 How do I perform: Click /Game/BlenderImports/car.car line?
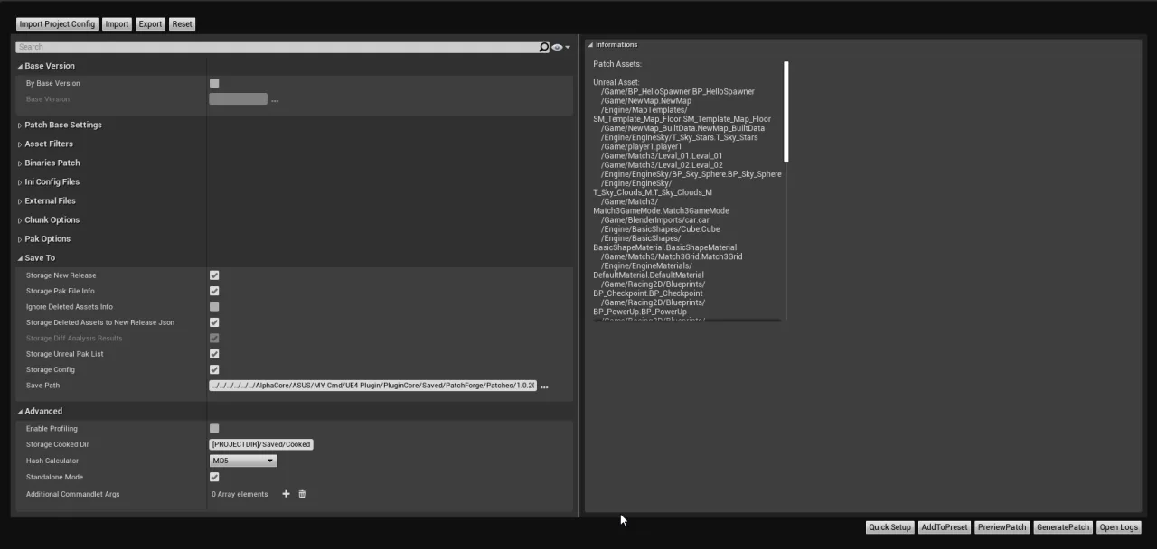tap(654, 219)
